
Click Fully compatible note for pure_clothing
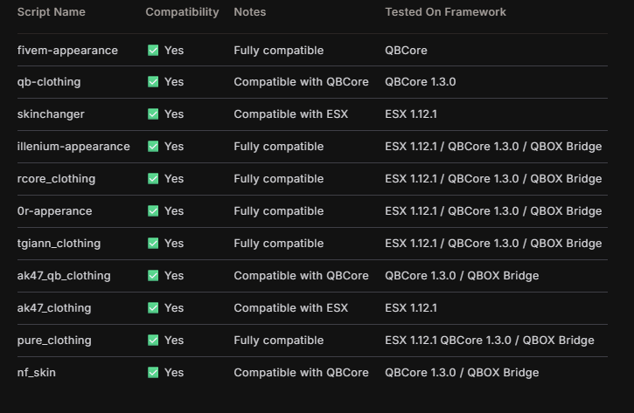(x=279, y=341)
